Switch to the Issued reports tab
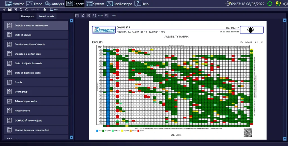The image size is (288, 146). [x=46, y=16]
